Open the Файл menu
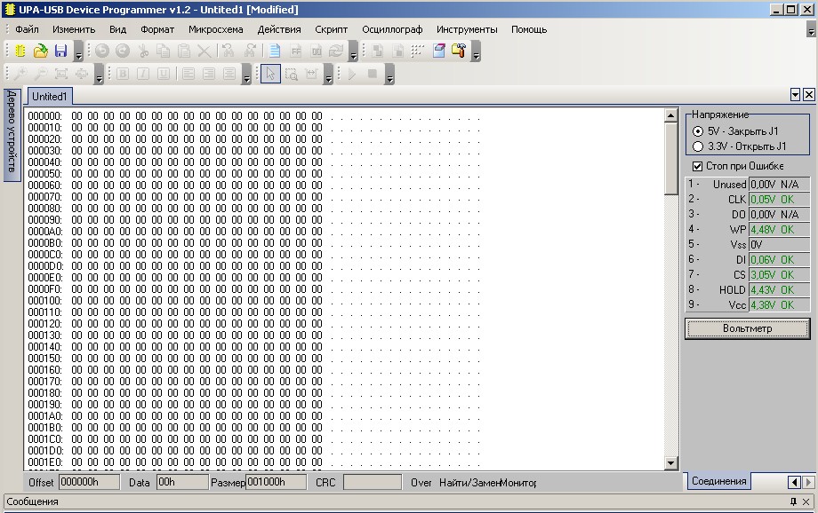 [x=28, y=29]
